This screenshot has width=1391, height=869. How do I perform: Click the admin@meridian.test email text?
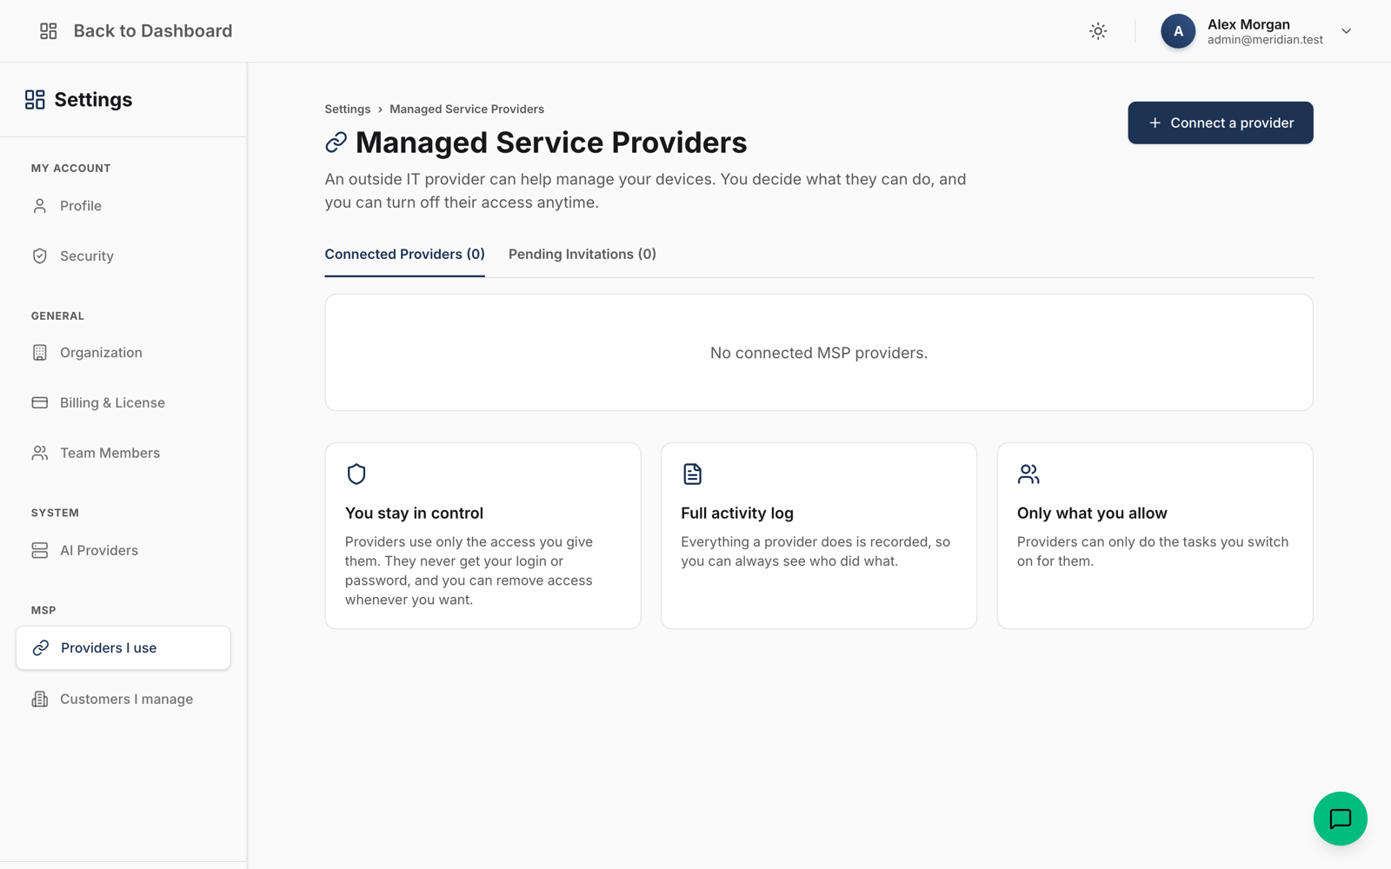tap(1265, 40)
